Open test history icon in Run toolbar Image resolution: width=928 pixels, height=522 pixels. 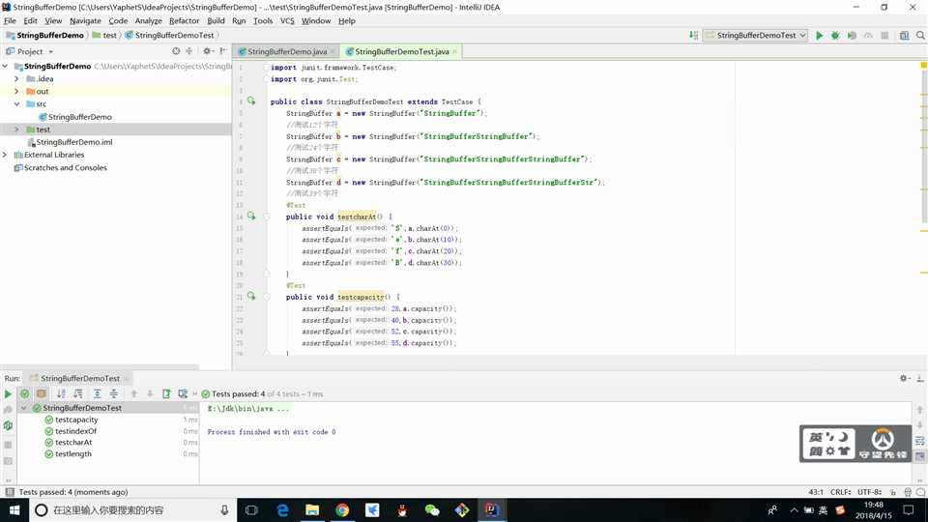183,393
